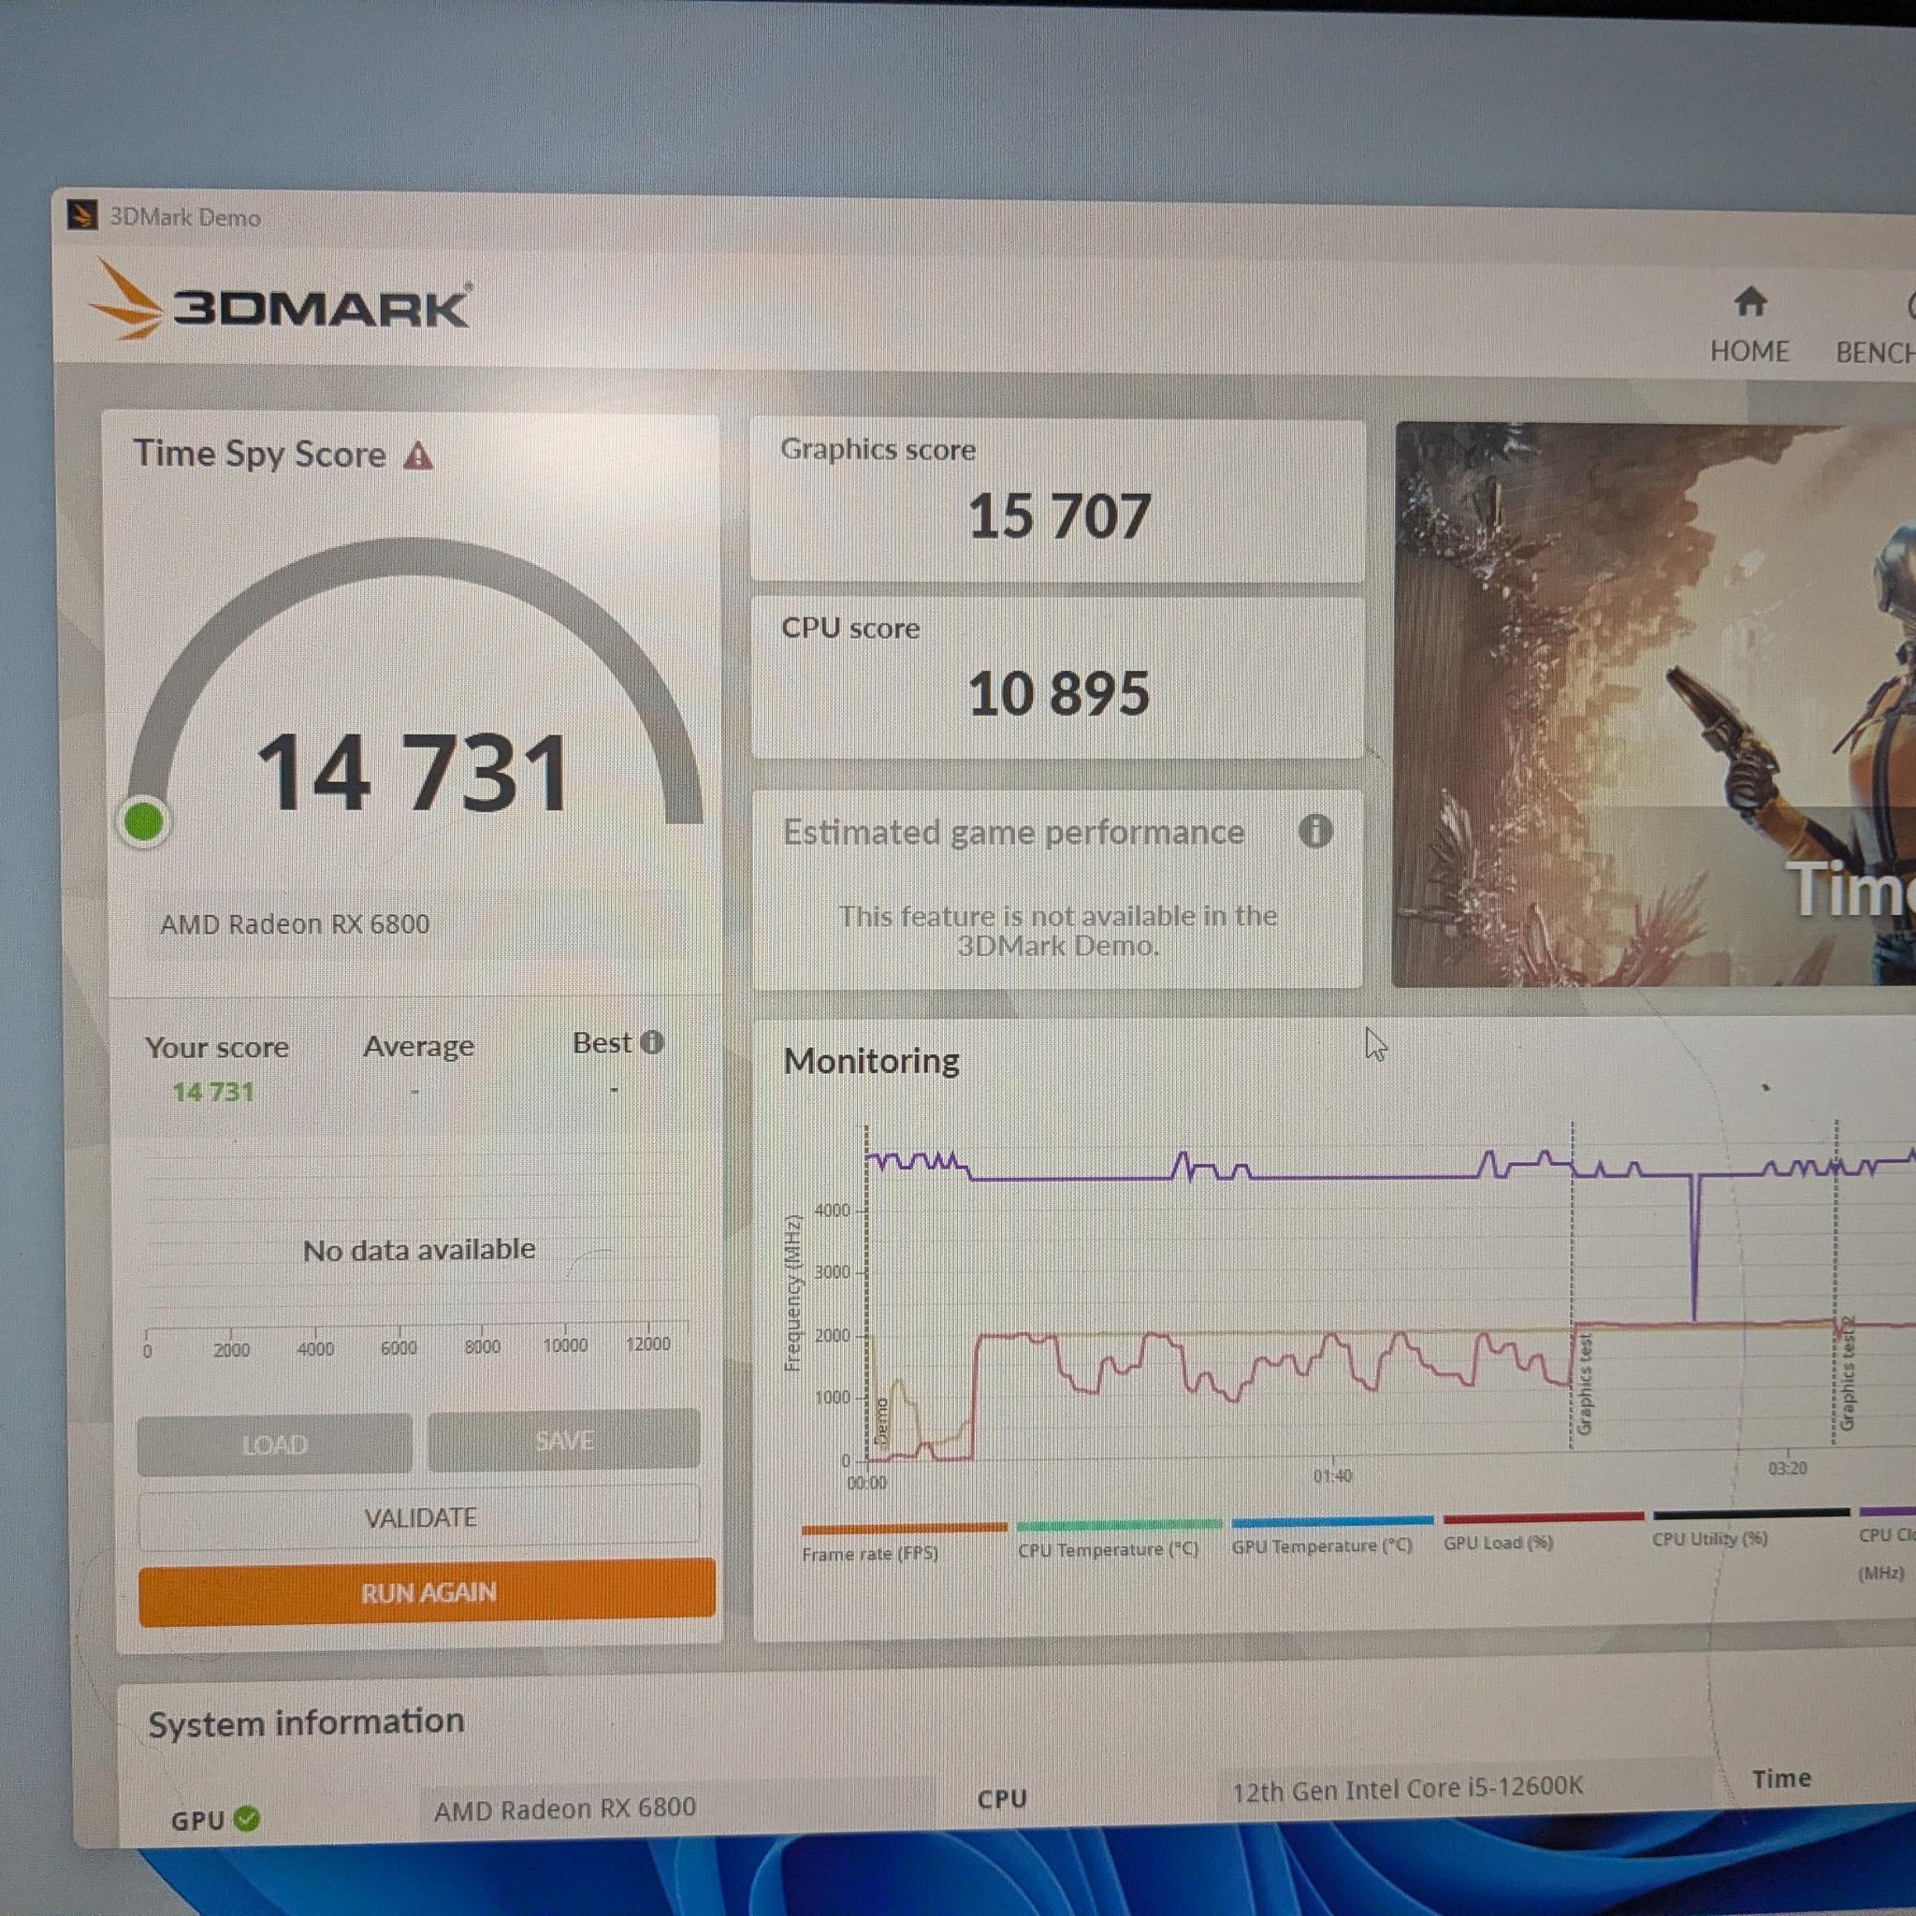Viewport: 1916px width, 1916px height.
Task: Click the Time Spy benchmark artwork thumbnail
Action: tap(1654, 705)
